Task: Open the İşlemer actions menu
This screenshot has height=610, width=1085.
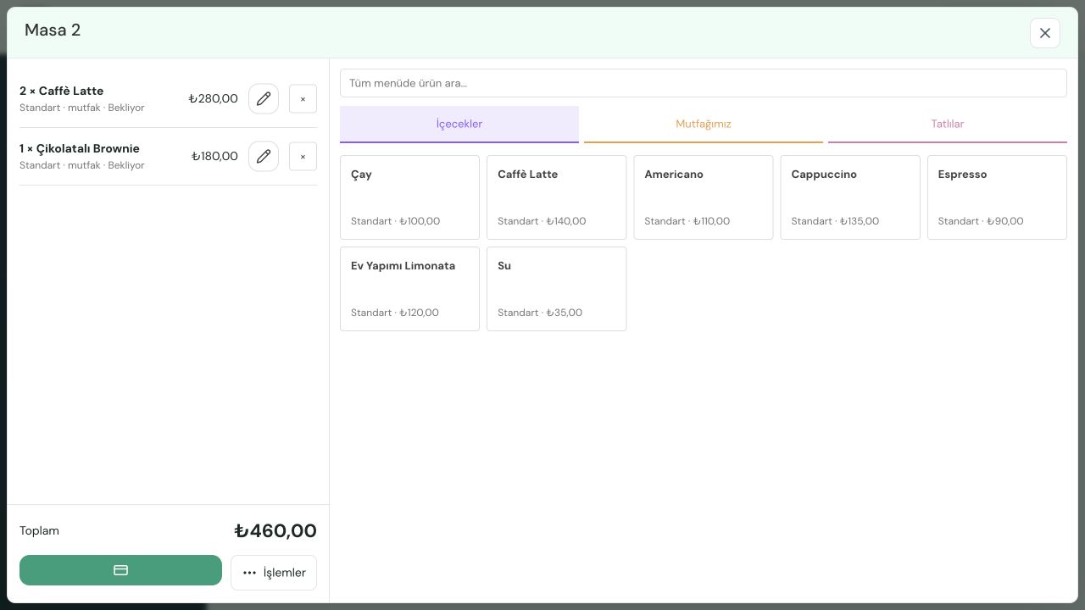Action: (x=274, y=573)
